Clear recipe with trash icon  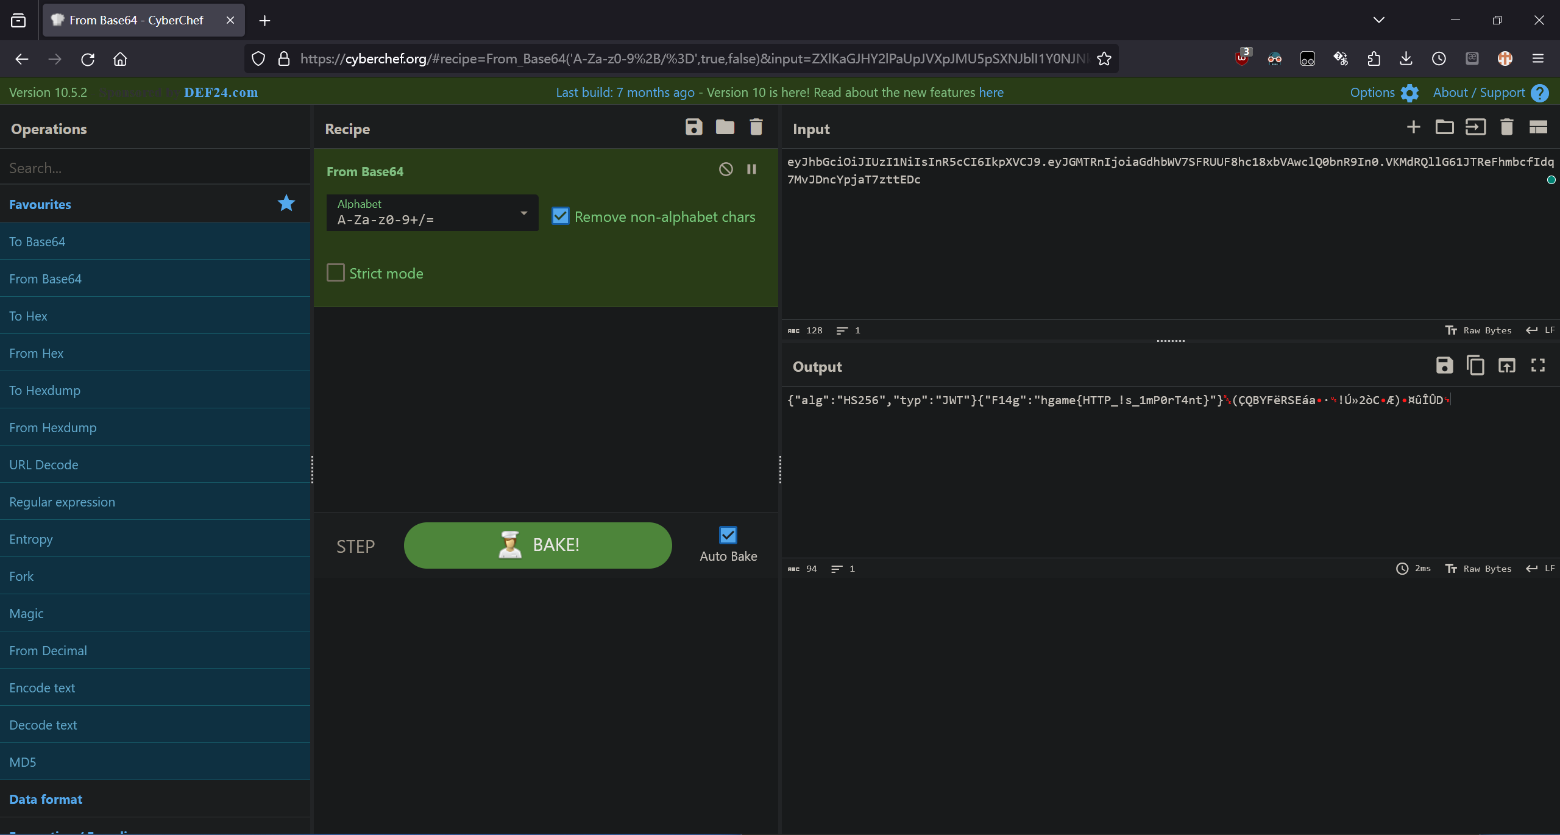756,127
